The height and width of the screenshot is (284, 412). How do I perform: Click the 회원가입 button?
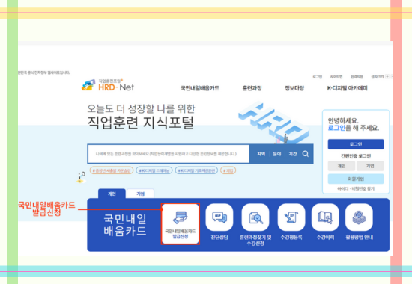356,179
